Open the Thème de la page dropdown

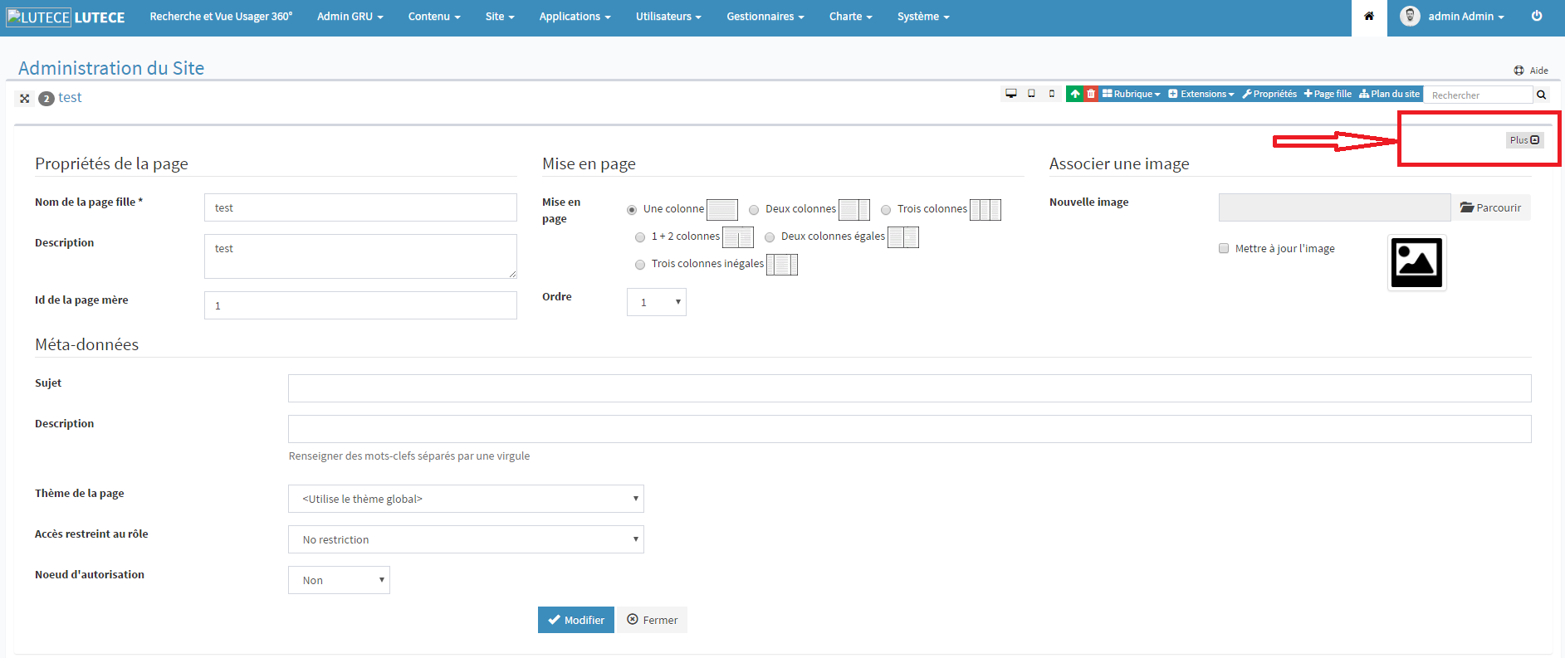click(466, 499)
